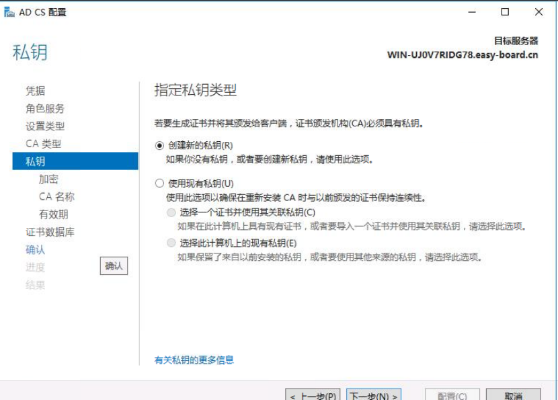Open the CA 名称 sub-step

pyautogui.click(x=56, y=196)
